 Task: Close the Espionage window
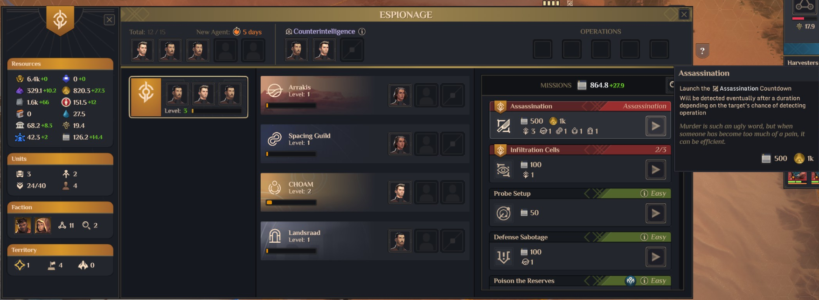click(x=684, y=14)
